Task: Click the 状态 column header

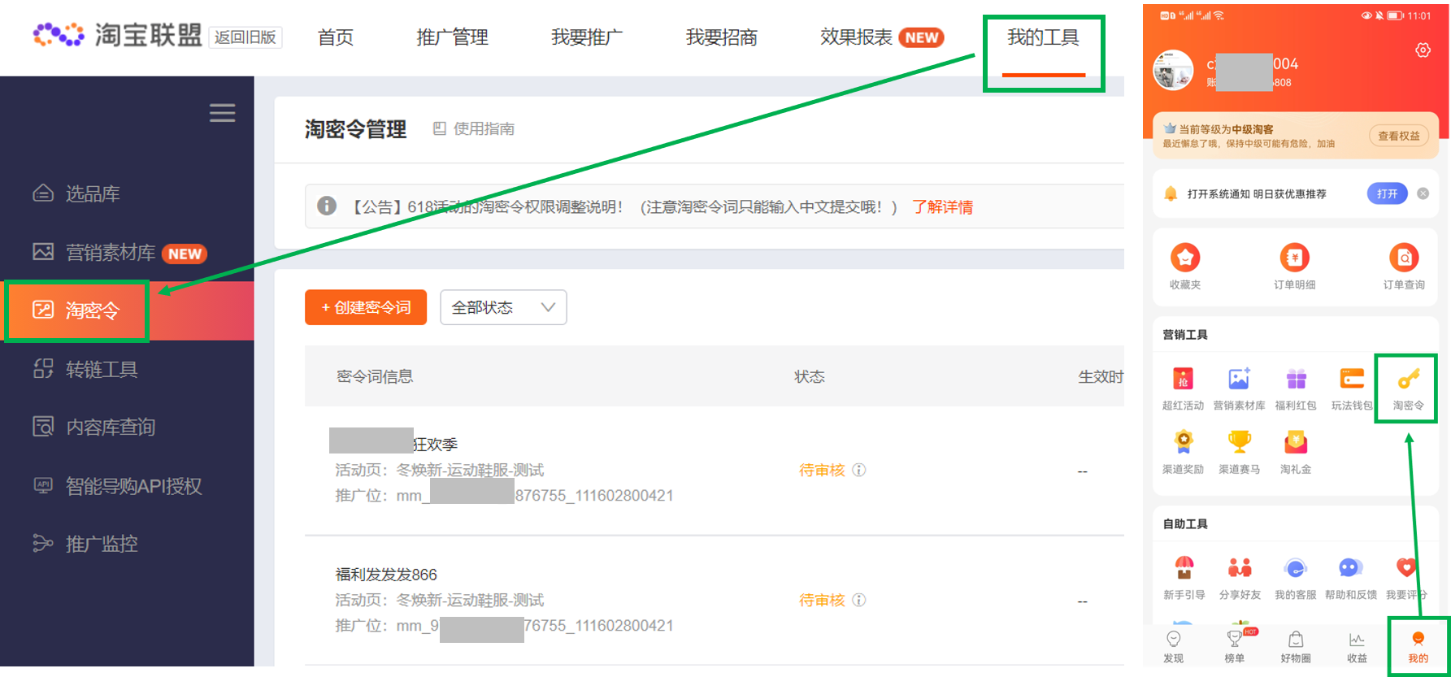Action: coord(810,376)
